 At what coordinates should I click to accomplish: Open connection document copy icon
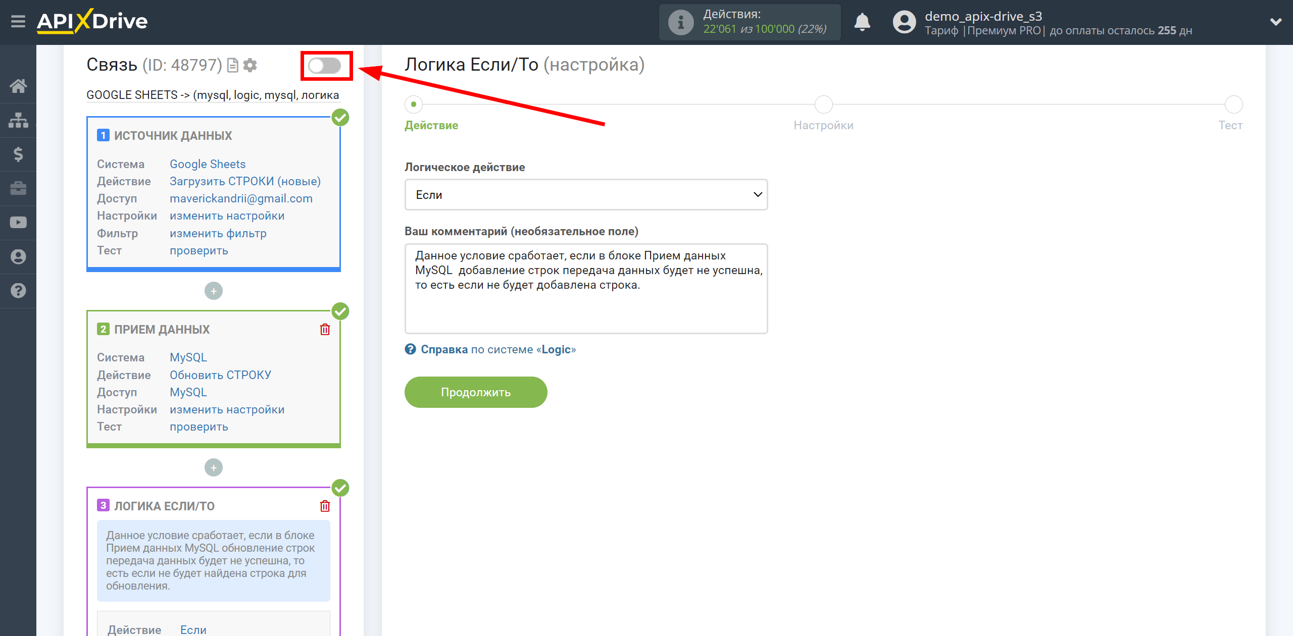(232, 65)
